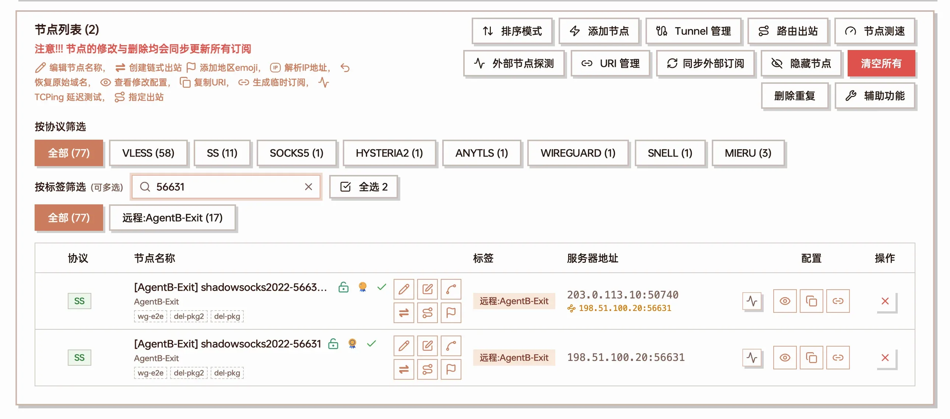Add region emoji flag to 203.0.113.10 node

[451, 312]
